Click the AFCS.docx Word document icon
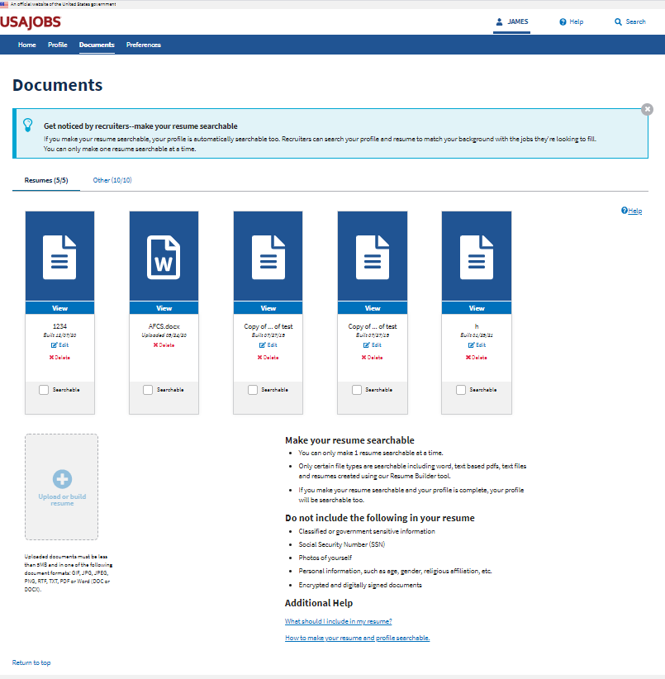The image size is (665, 679). (164, 256)
